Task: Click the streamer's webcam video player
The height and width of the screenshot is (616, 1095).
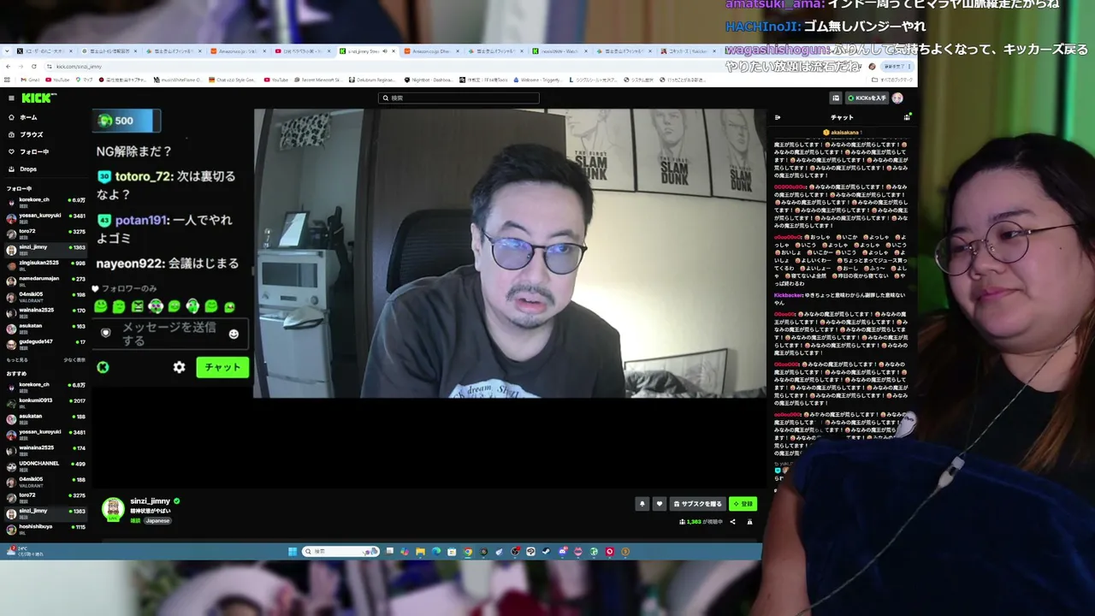Action: coord(510,253)
